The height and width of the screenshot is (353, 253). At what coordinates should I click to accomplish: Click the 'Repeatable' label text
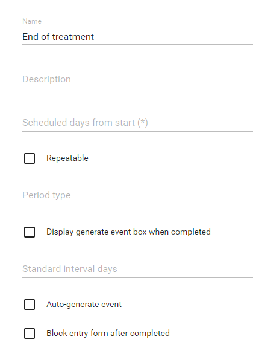point(67,158)
